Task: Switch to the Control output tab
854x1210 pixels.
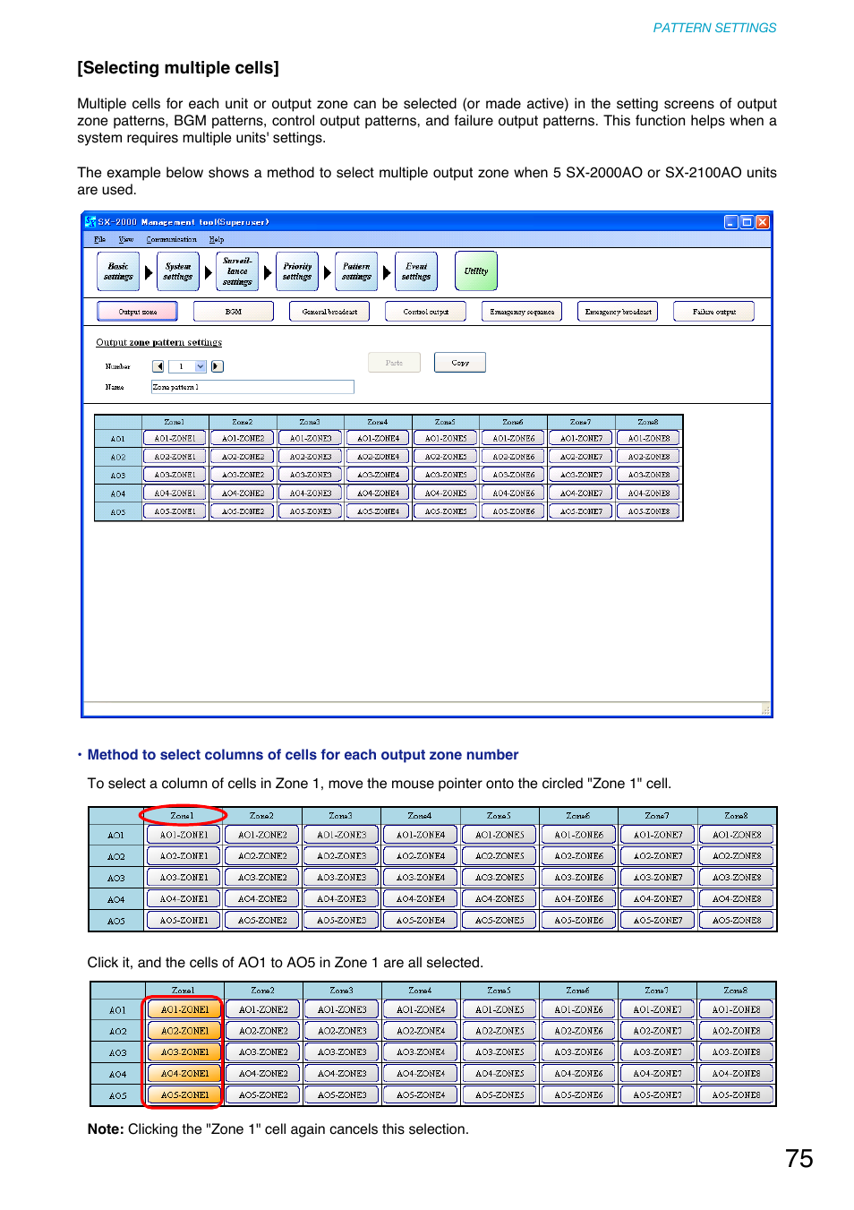Action: (x=426, y=312)
